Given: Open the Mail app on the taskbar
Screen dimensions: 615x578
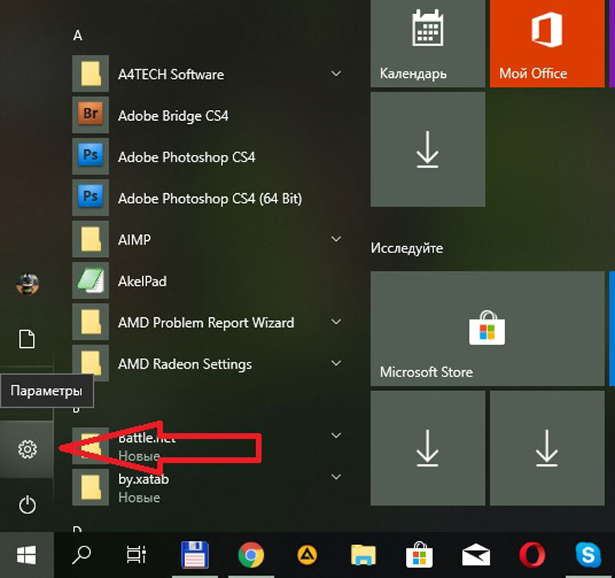Looking at the screenshot, I should (476, 555).
